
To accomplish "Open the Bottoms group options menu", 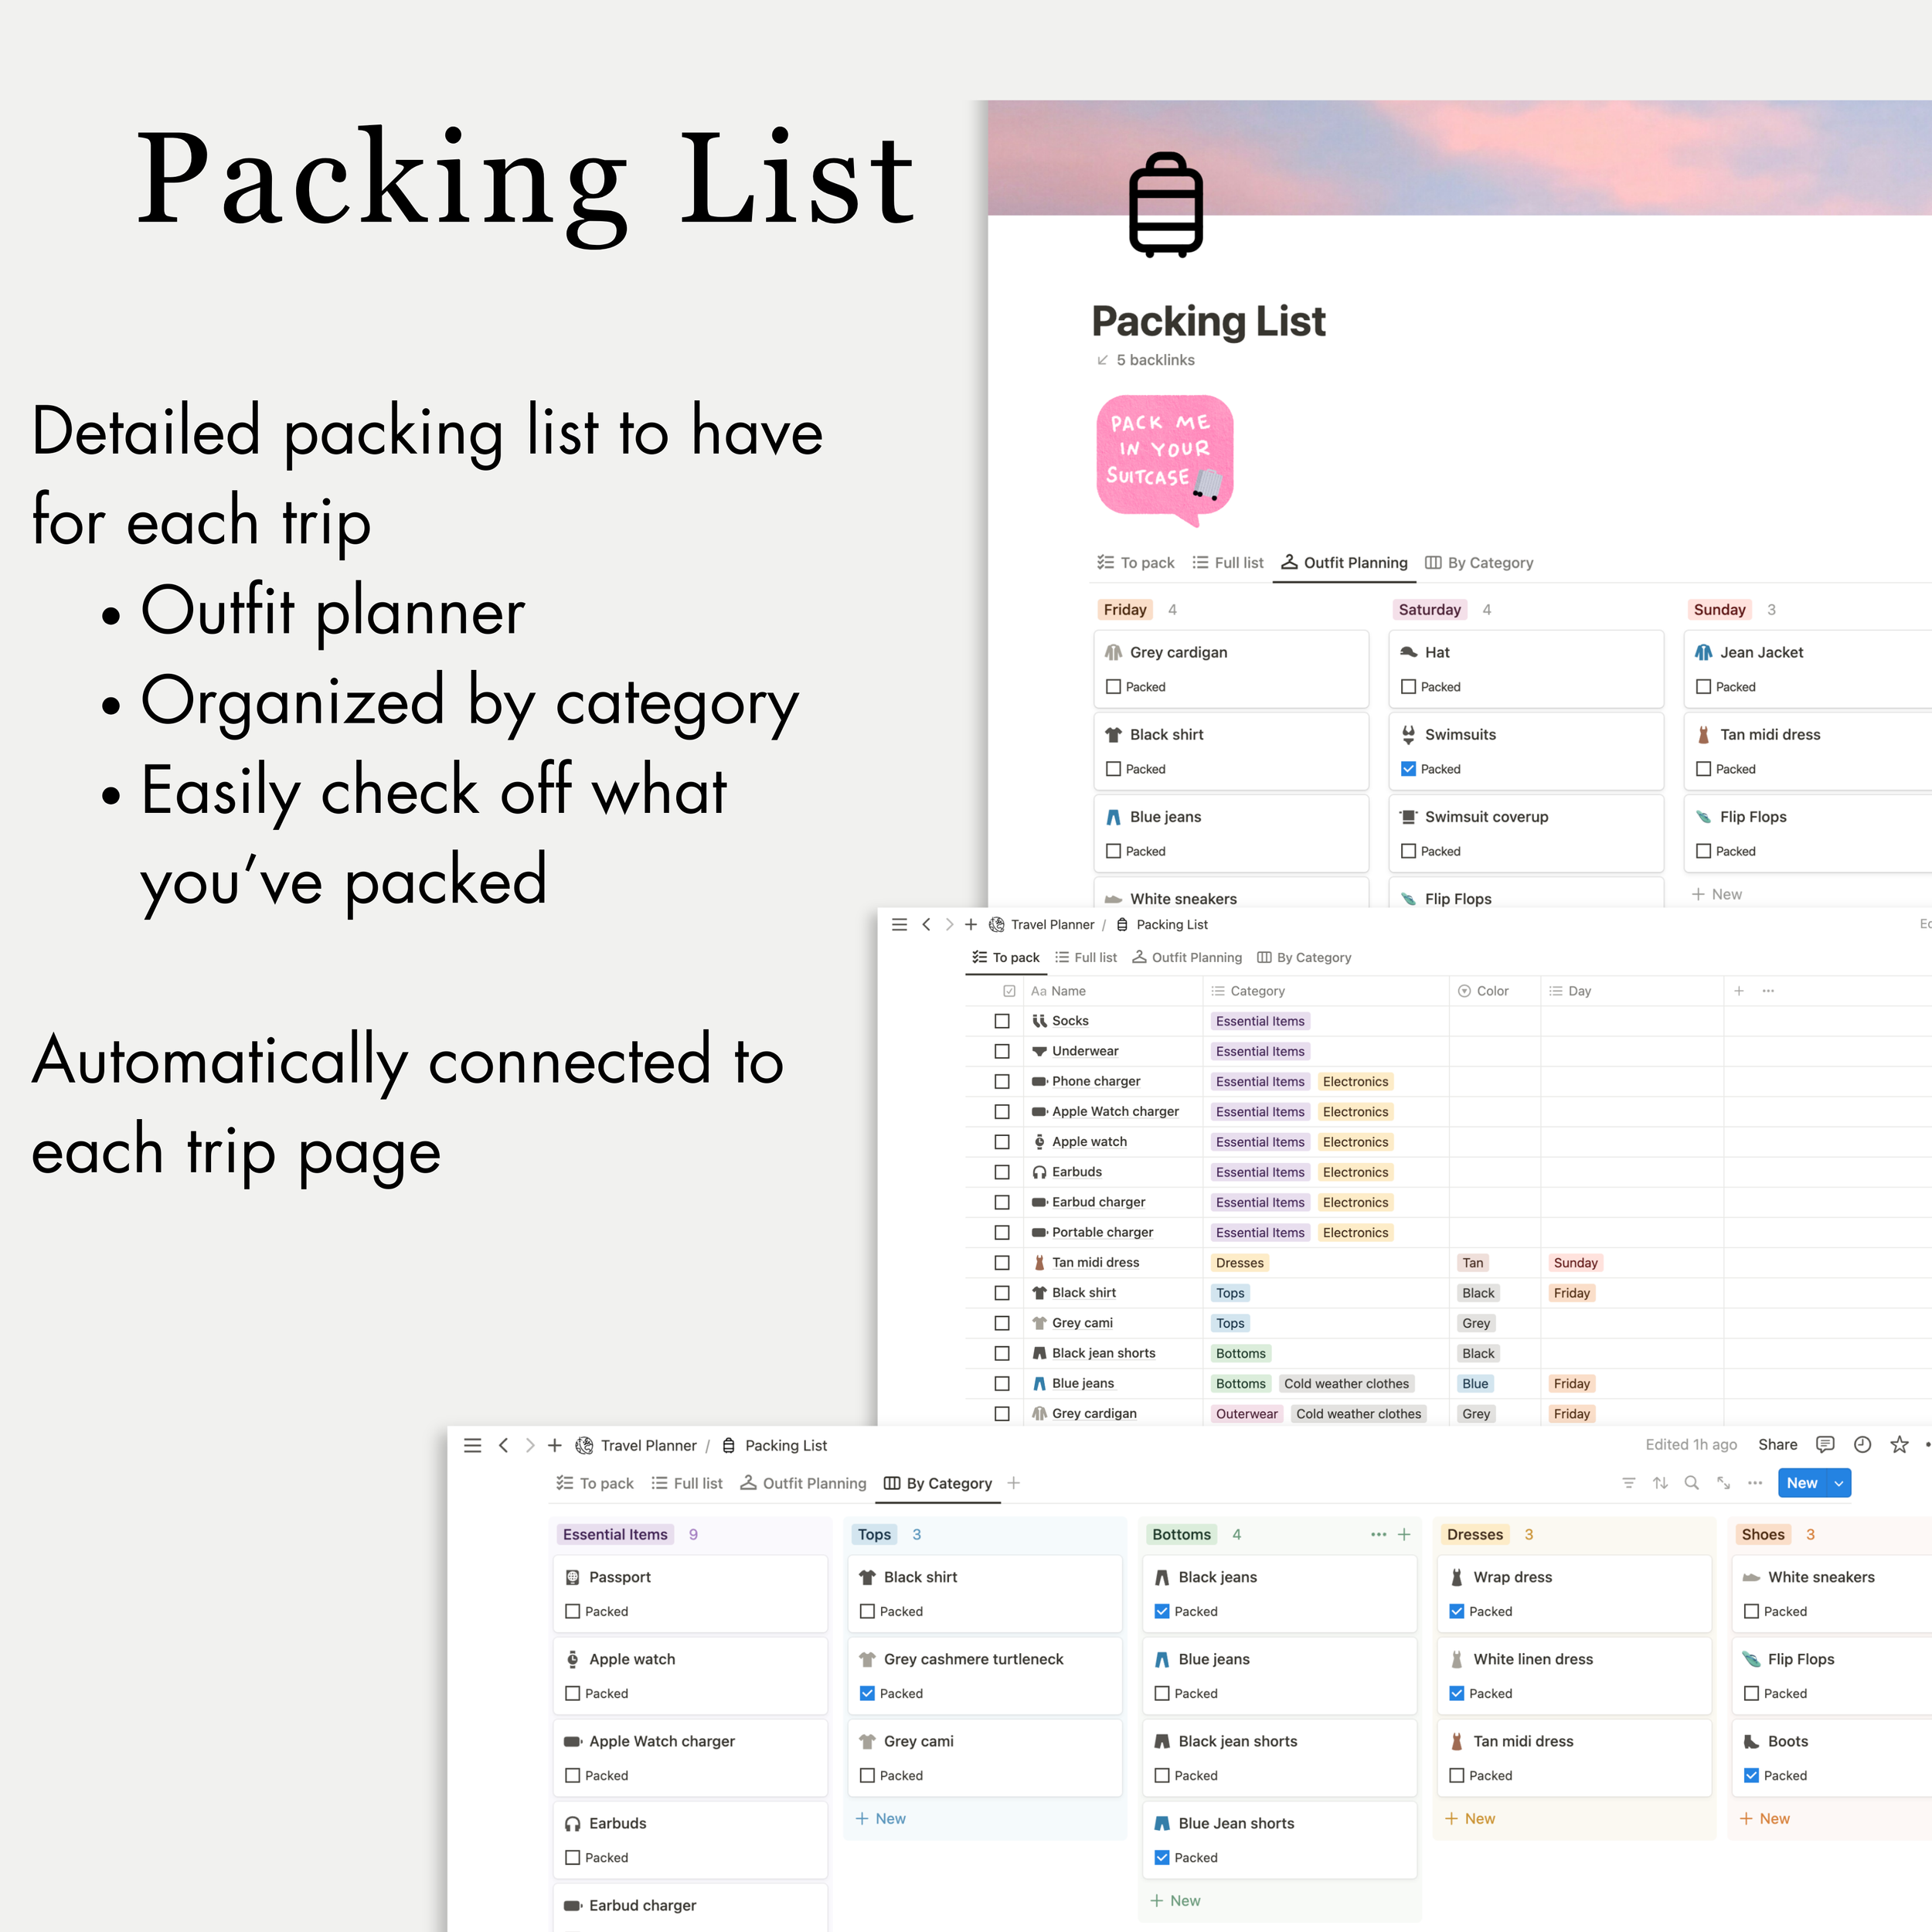I will 1378,1533.
